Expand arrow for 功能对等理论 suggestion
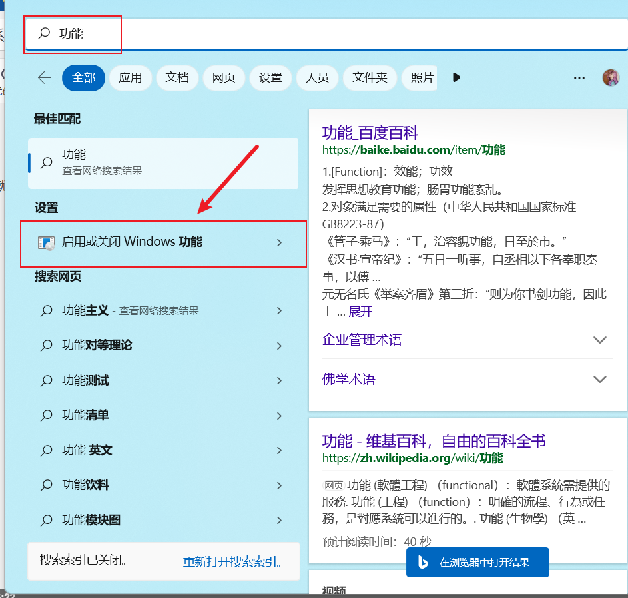Image resolution: width=628 pixels, height=598 pixels. 279,346
